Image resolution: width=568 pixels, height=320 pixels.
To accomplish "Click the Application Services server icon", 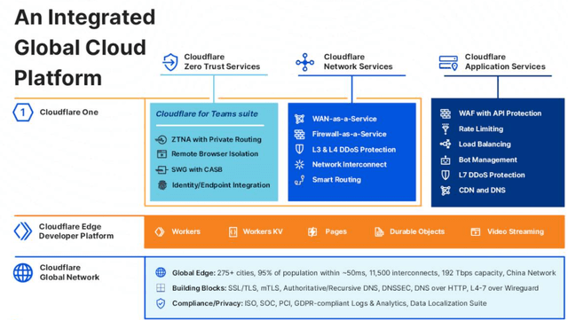I will coord(448,63).
